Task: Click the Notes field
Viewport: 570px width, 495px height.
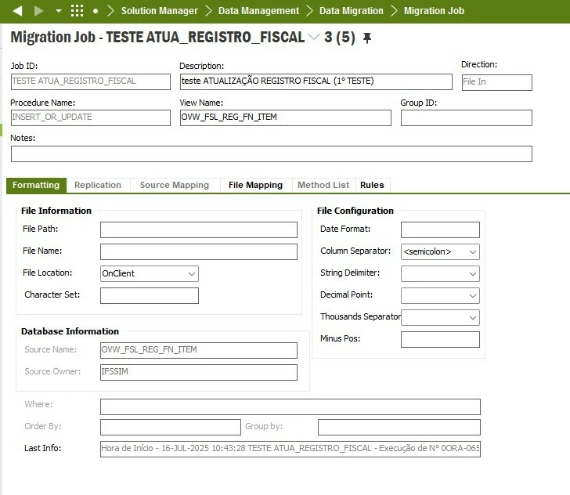Action: (272, 154)
